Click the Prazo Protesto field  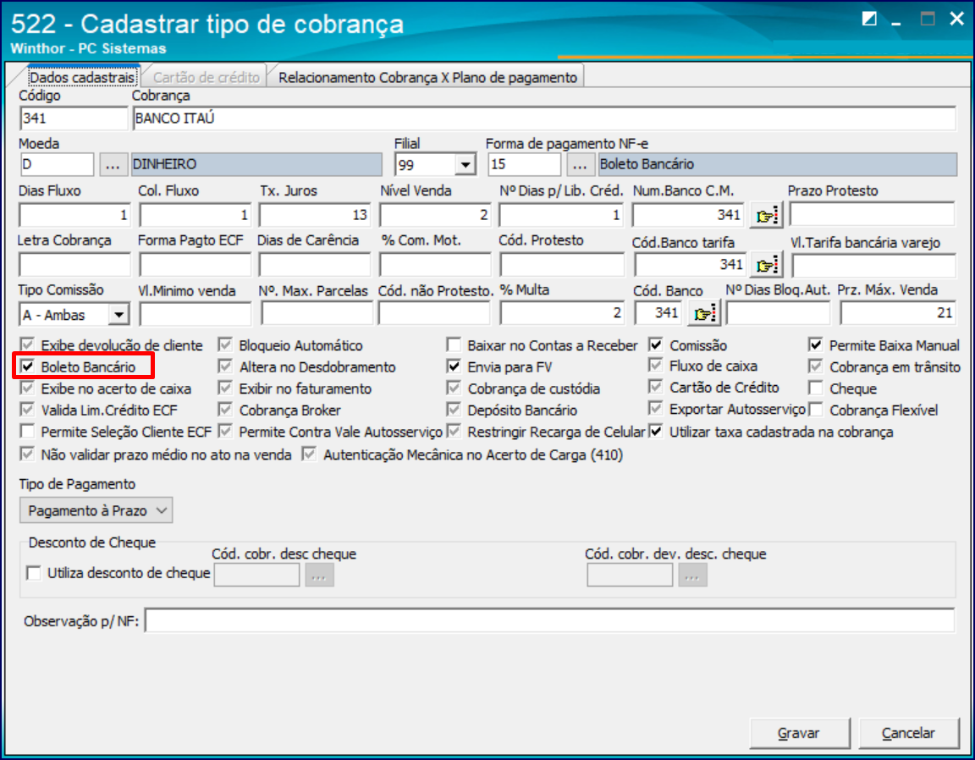872,215
